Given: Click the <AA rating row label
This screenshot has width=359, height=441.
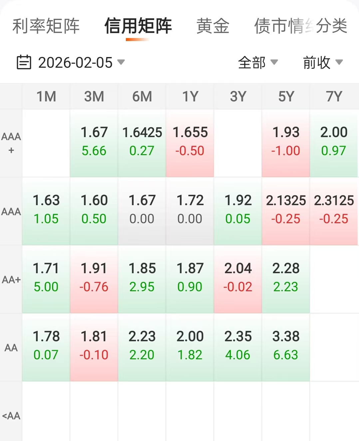Looking at the screenshot, I should (11, 416).
